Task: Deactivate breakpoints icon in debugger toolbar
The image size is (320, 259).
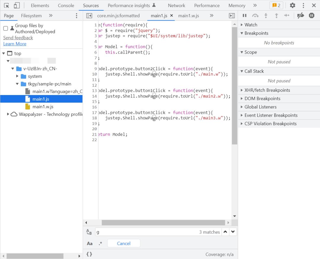Action: coord(301,16)
